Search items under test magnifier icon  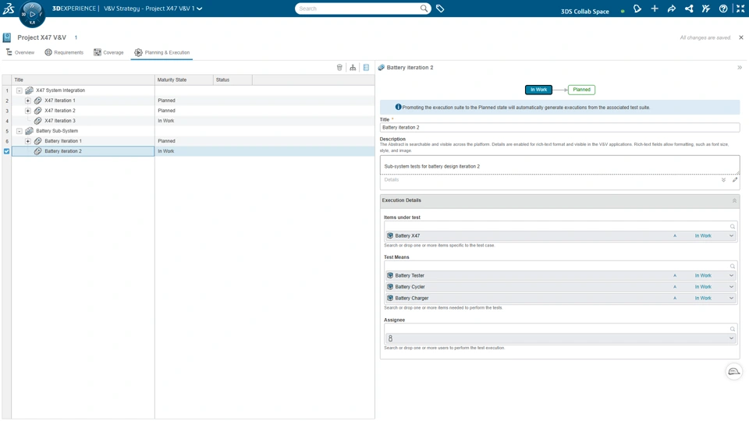(x=733, y=227)
